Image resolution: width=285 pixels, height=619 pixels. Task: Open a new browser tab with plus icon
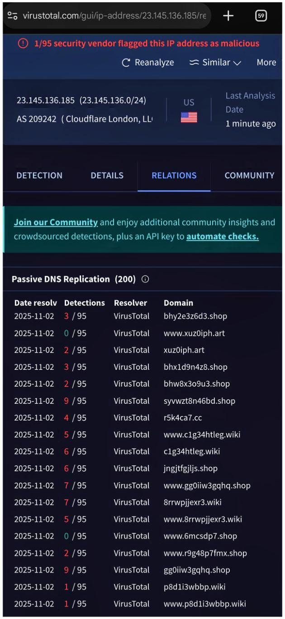click(228, 16)
